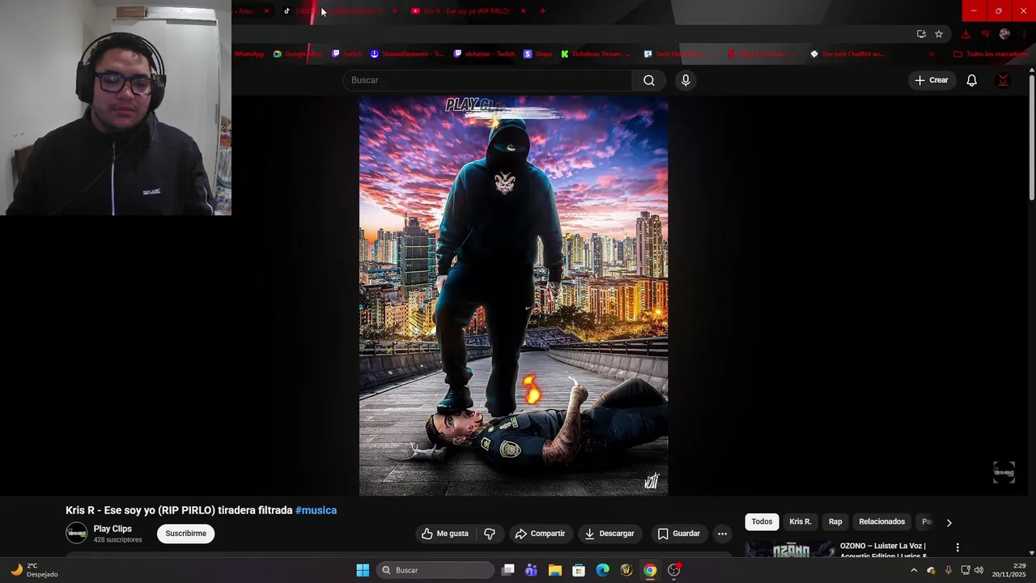Start voice search with the microphone icon
The image size is (1036, 583).
tap(686, 80)
